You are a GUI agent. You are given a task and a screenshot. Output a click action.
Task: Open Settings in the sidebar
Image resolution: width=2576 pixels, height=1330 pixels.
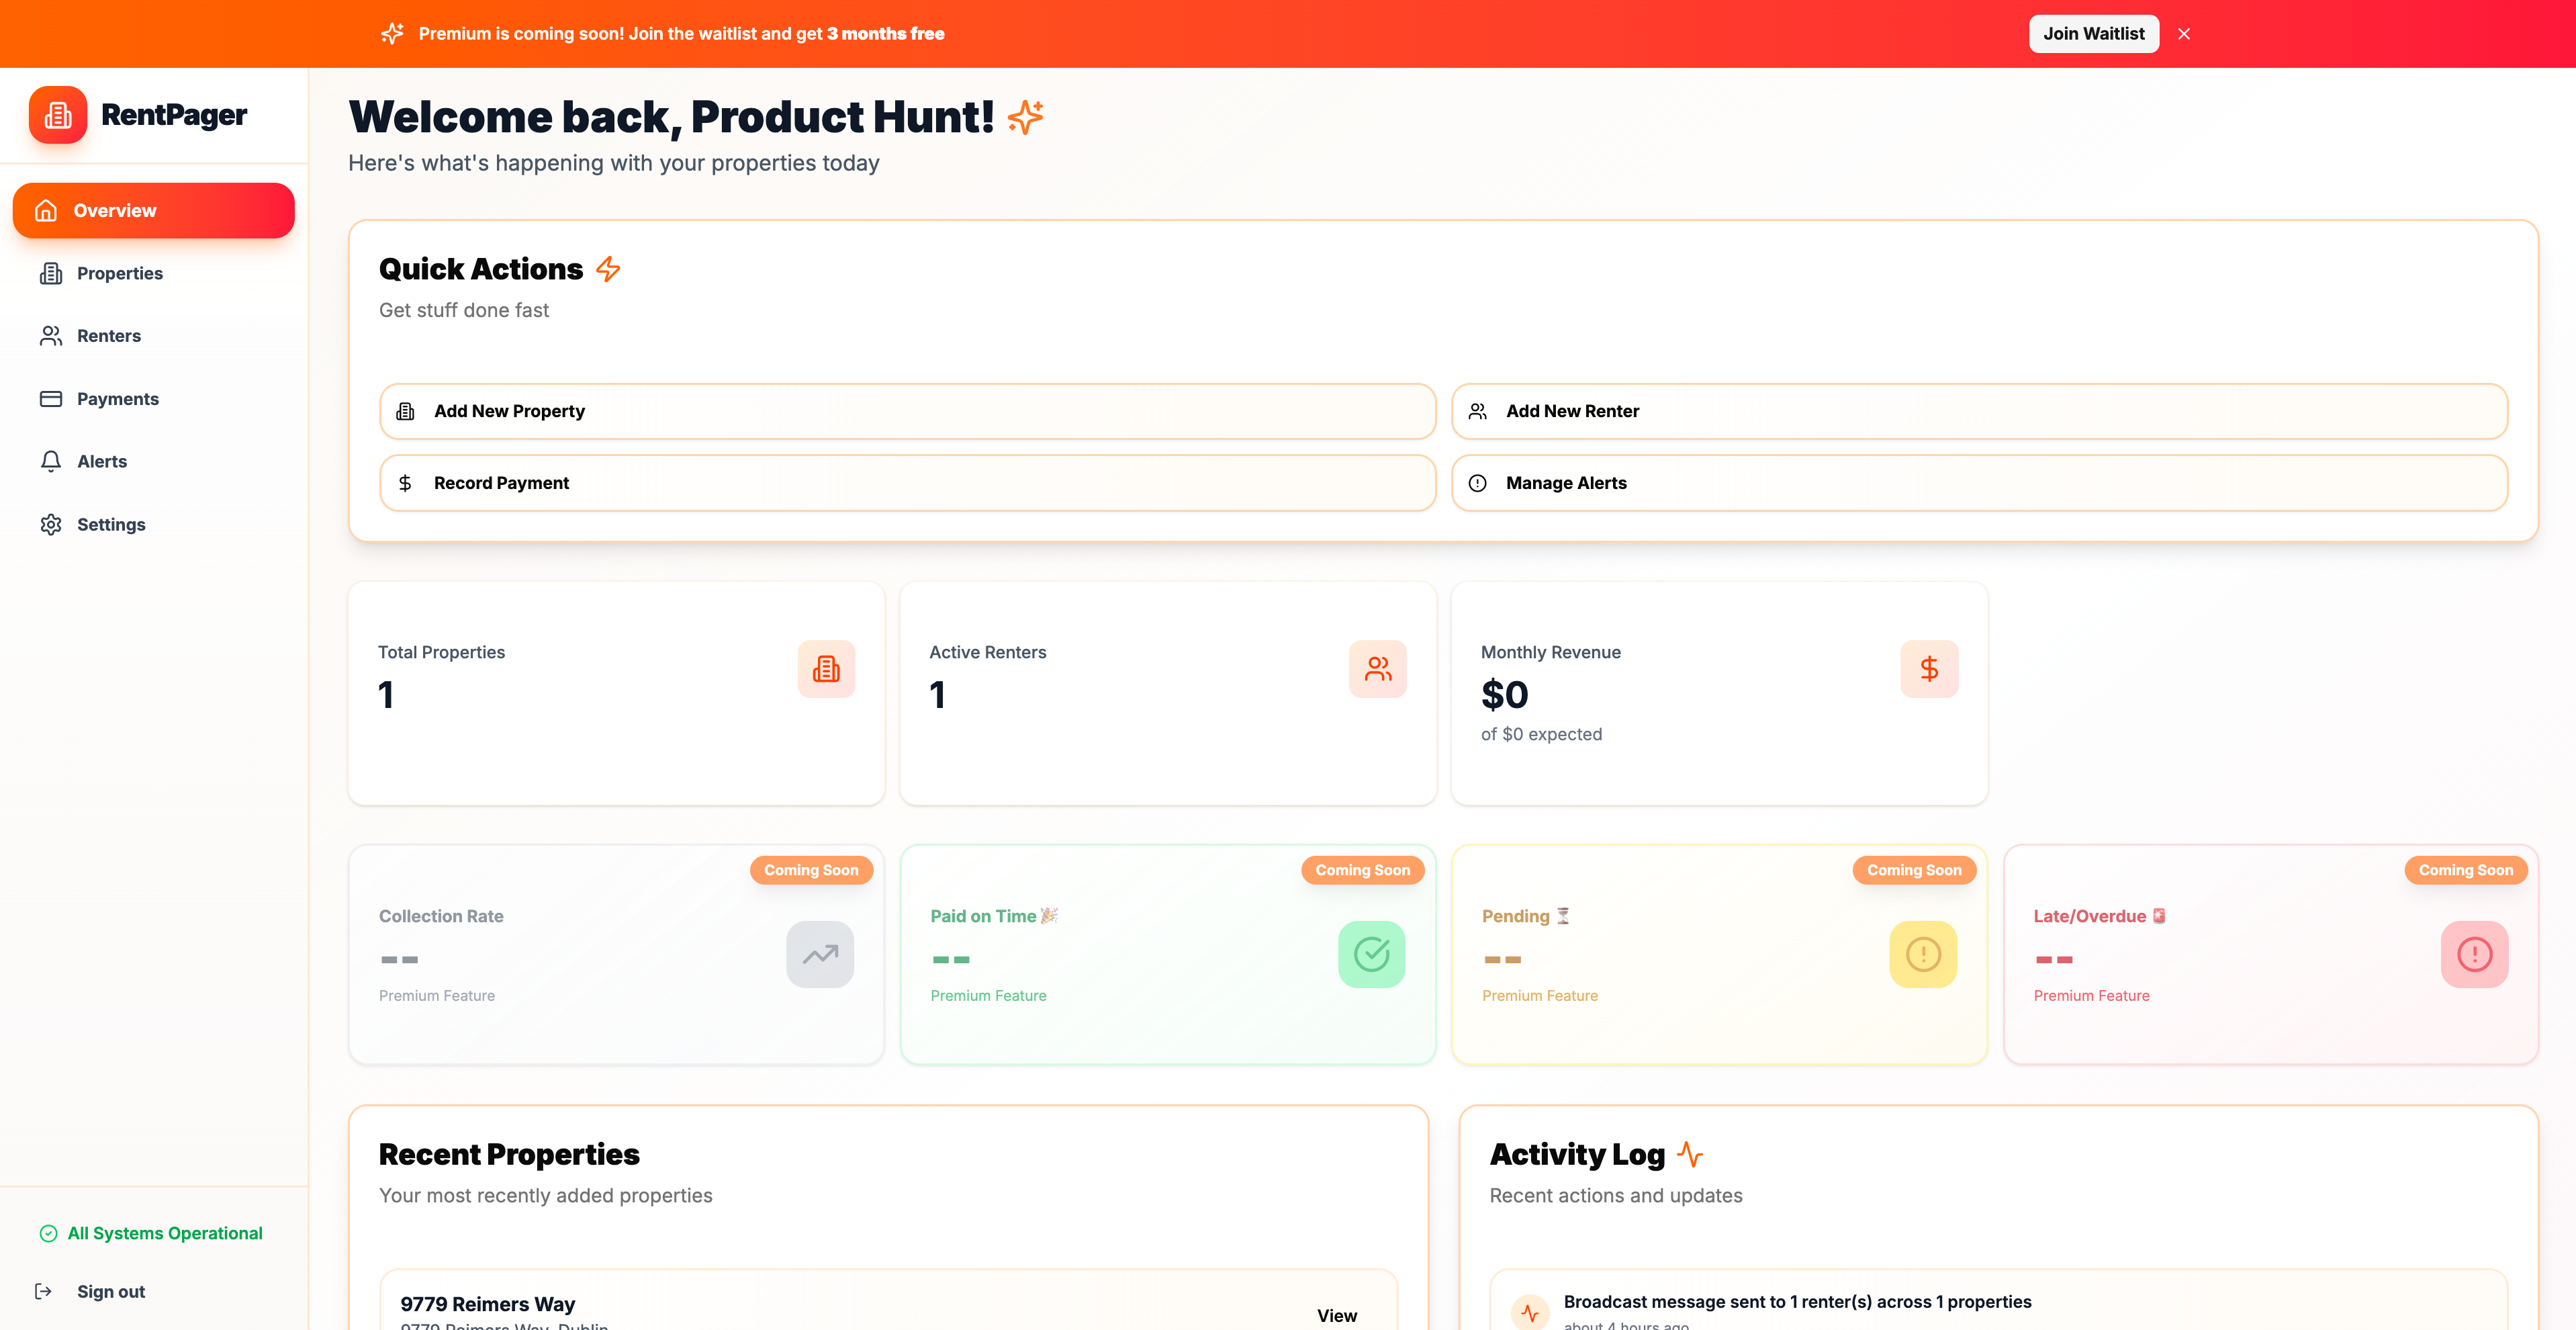click(x=110, y=524)
